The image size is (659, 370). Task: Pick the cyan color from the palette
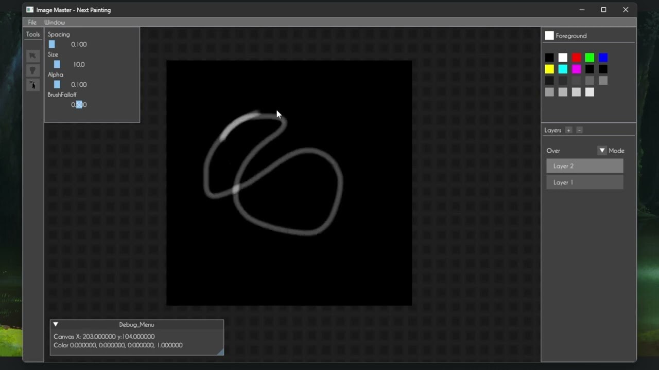[563, 68]
